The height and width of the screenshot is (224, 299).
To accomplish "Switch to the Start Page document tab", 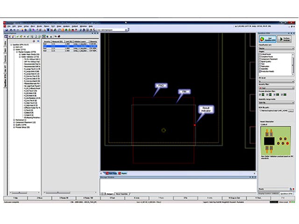I will click(x=111, y=173).
